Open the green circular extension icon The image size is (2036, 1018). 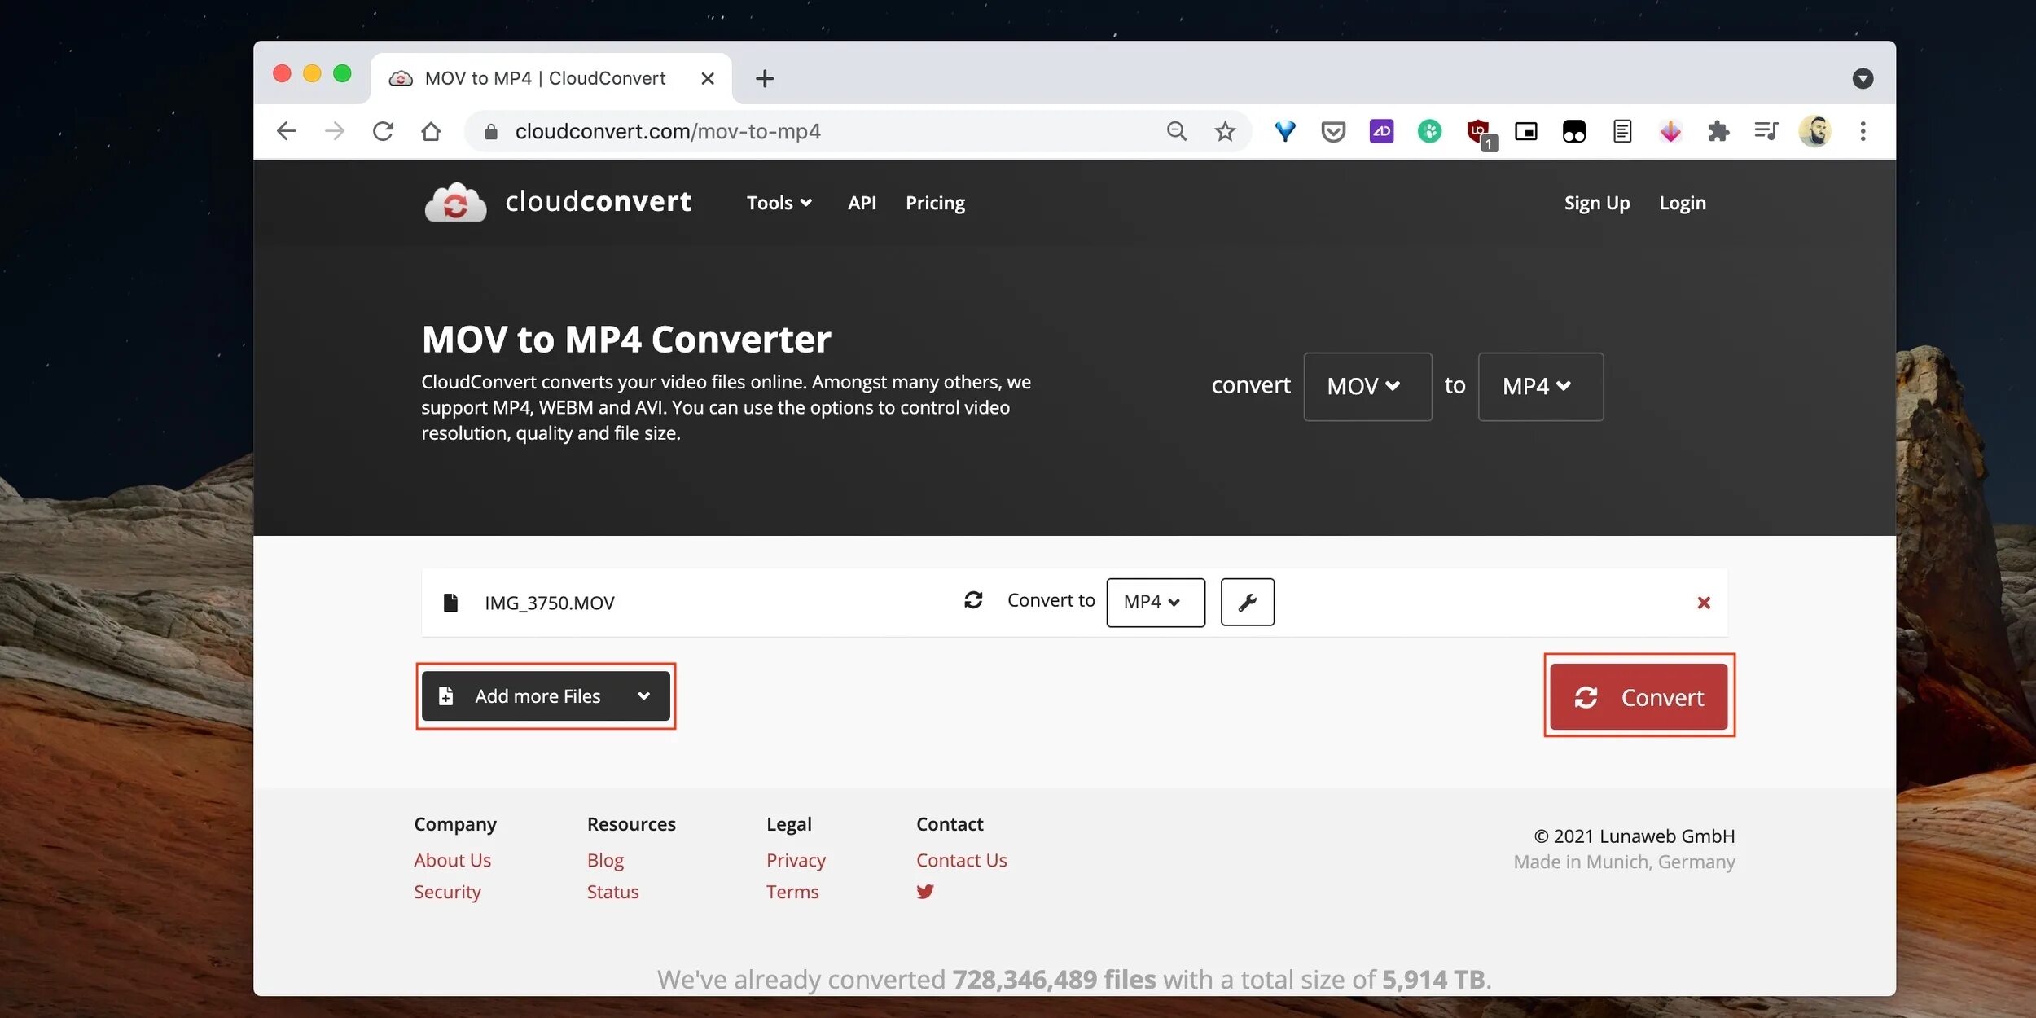[1429, 131]
